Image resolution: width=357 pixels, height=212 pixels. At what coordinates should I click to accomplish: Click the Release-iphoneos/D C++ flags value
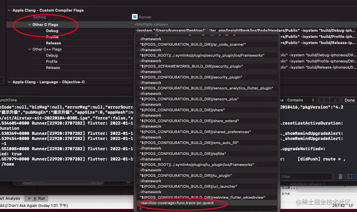(x=318, y=67)
